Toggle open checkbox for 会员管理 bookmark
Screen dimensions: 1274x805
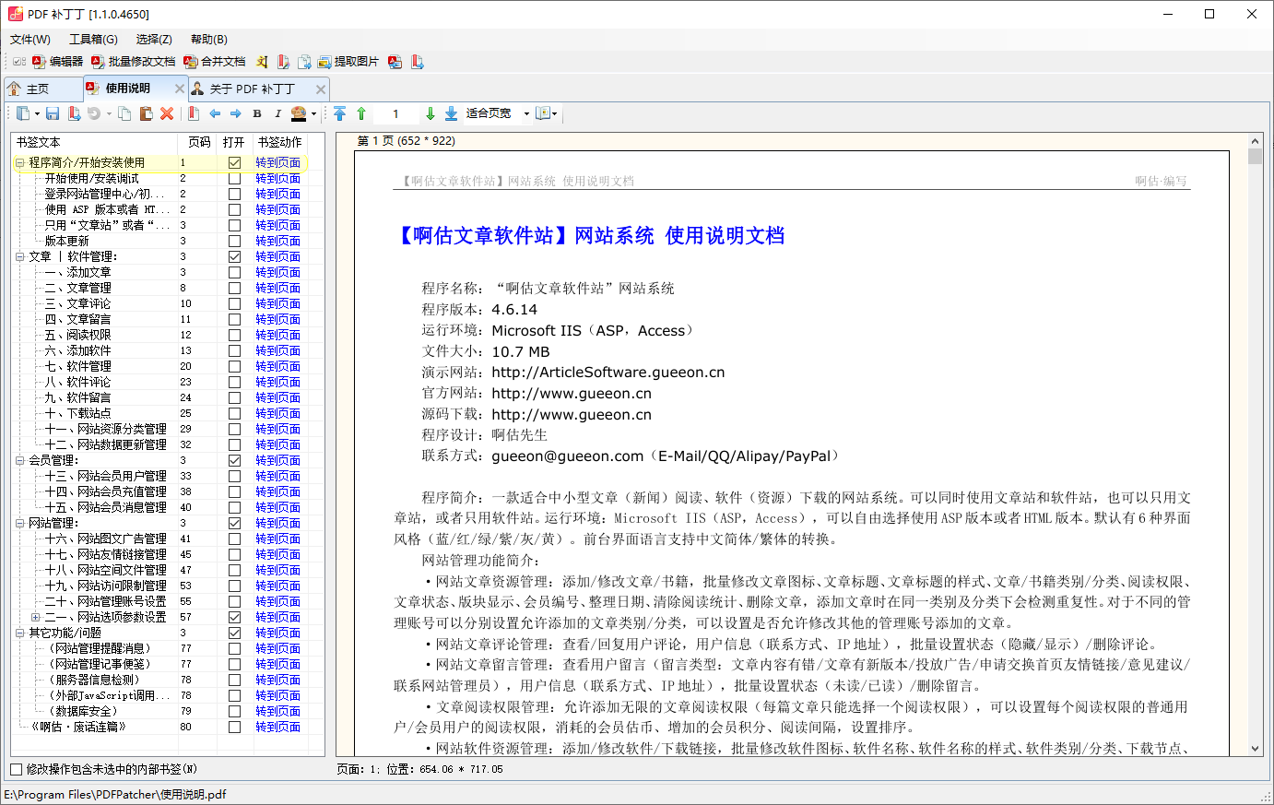234,461
